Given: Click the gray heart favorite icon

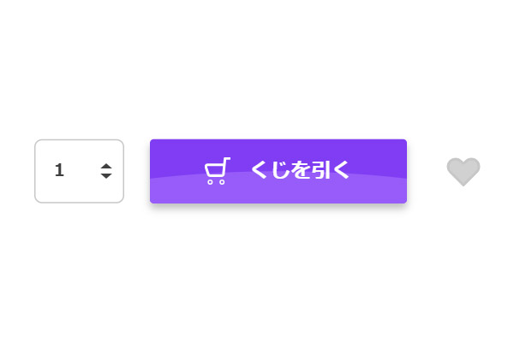Looking at the screenshot, I should coord(463,171).
